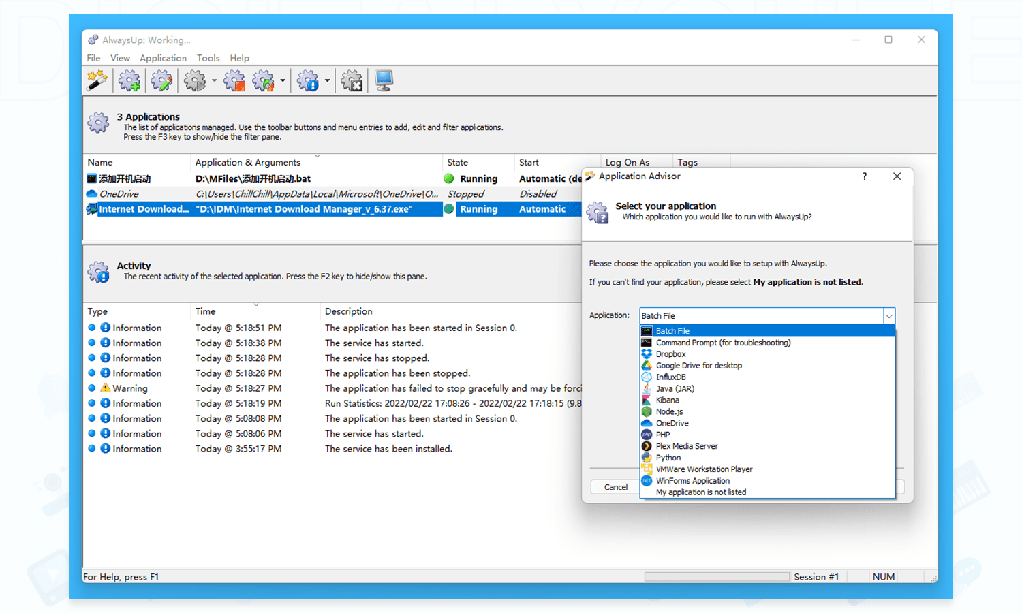Click the Edit Application gear-pencil icon
This screenshot has height=613, width=1022.
(161, 80)
